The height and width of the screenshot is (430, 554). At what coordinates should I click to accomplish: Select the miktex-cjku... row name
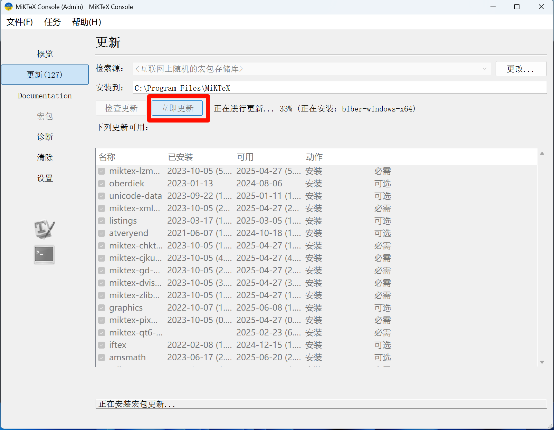tap(135, 258)
